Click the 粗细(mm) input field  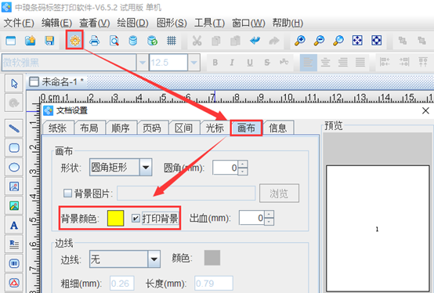coord(121,284)
